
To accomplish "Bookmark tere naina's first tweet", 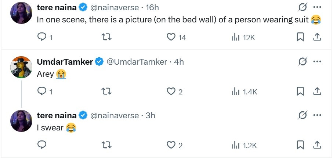I will point(300,37).
